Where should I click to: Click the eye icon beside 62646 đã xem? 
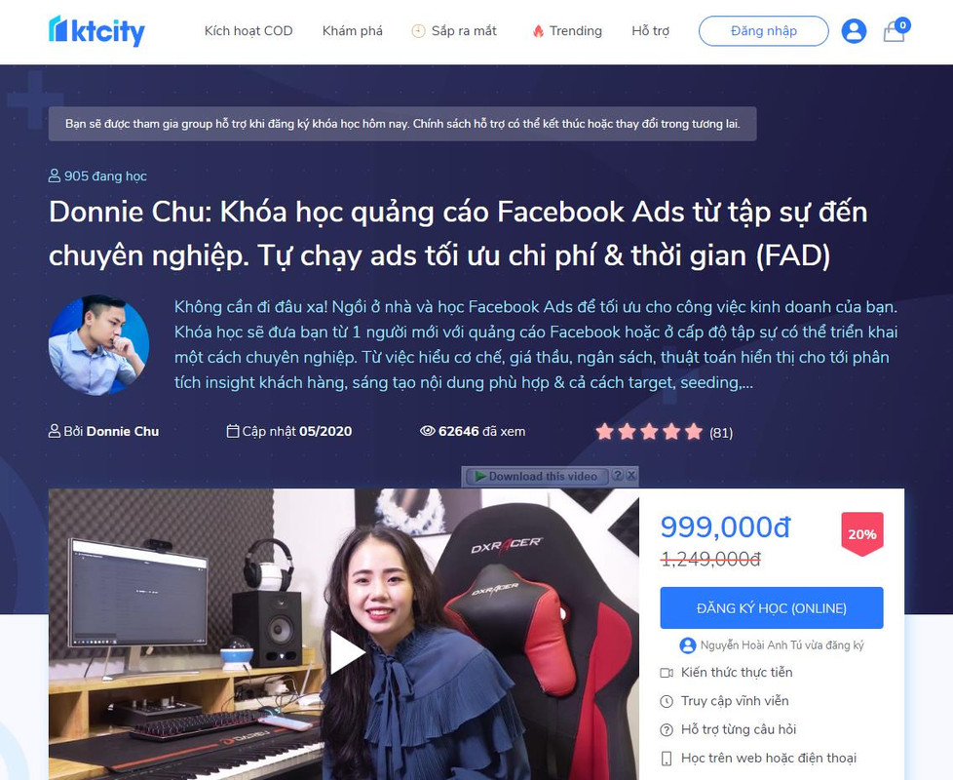click(427, 431)
